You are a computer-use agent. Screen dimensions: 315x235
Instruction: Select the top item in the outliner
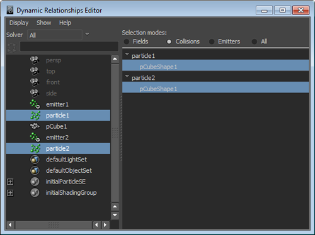pyautogui.click(x=50, y=72)
